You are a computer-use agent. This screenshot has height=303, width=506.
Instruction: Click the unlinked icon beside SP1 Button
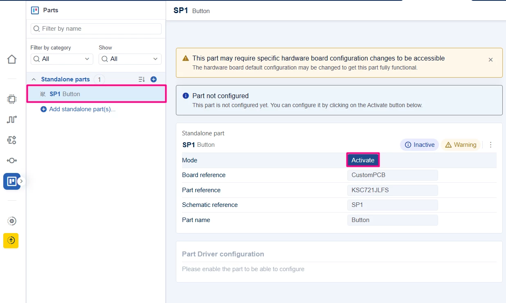pos(43,94)
